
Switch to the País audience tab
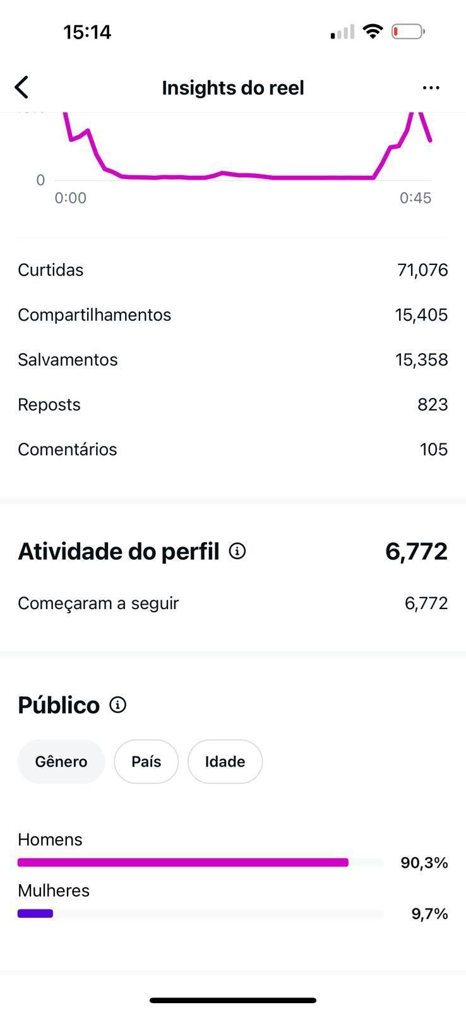(x=146, y=762)
